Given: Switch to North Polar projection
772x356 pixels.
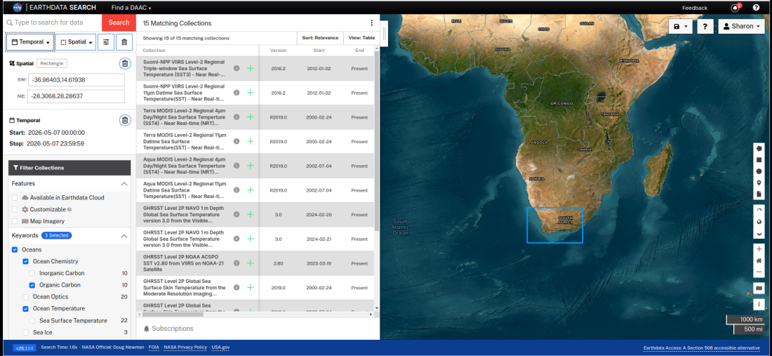Looking at the screenshot, I should point(759,210).
